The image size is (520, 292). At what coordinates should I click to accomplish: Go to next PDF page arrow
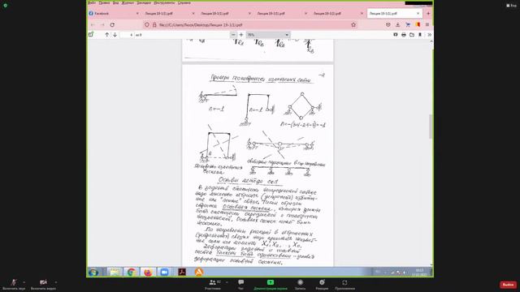click(115, 34)
